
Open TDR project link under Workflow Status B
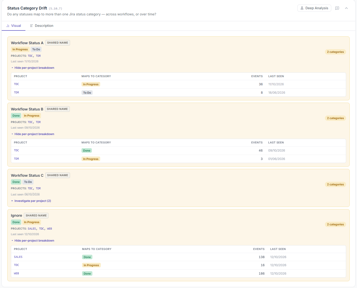click(38, 122)
